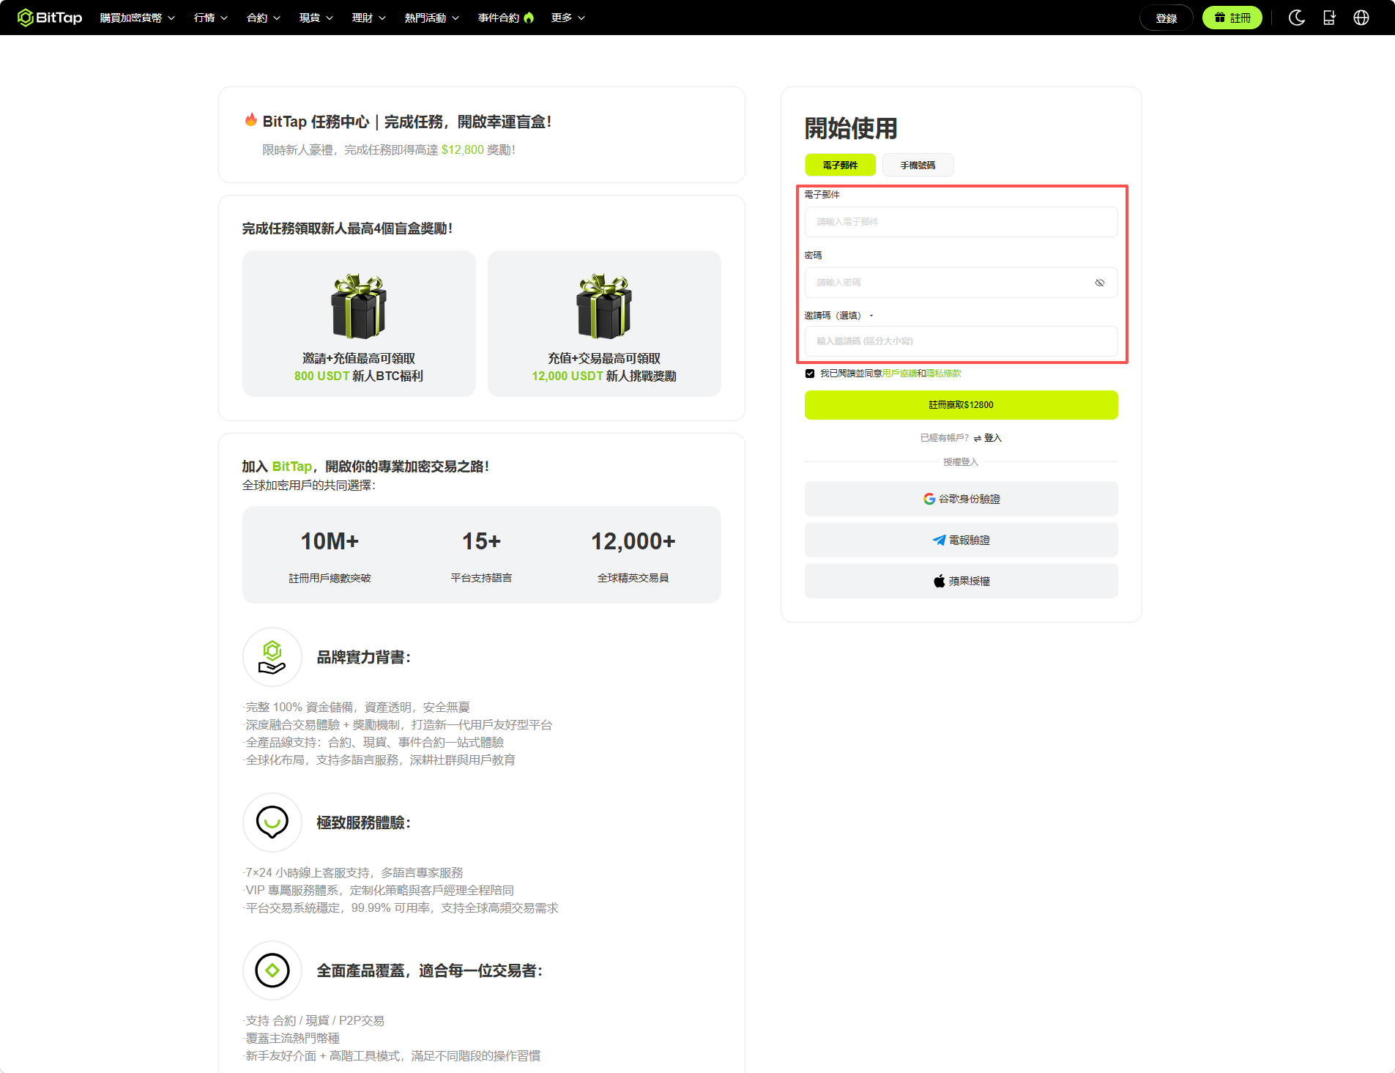
Task: Click the 註冊贏取$12800 button
Action: click(961, 405)
